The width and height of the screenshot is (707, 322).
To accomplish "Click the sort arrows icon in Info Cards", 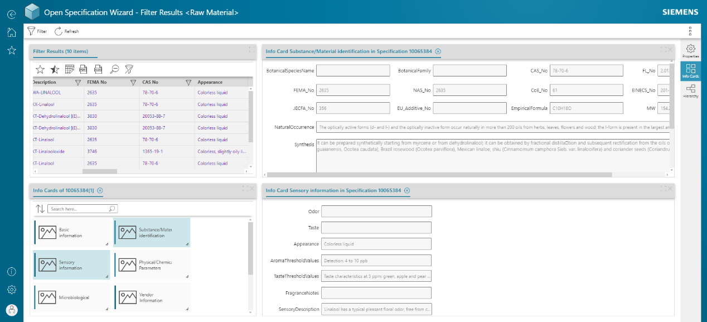I will (x=40, y=209).
